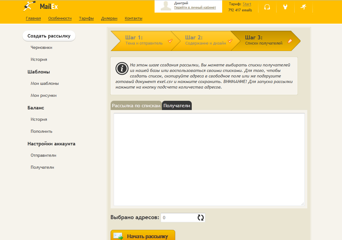342x240 pixels.
Task: Switch to the "Рассылка по спискам" tab
Action: (x=136, y=105)
